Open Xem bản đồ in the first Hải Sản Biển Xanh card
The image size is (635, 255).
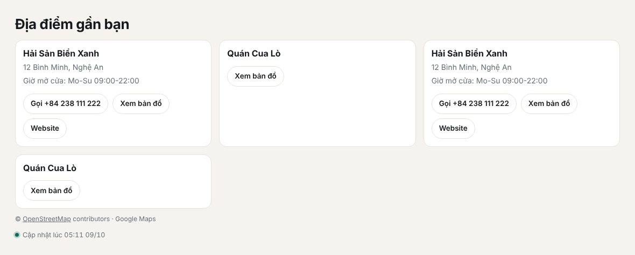point(141,104)
